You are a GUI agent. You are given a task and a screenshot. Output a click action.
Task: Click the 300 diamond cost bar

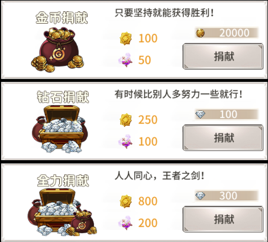pos(227,196)
